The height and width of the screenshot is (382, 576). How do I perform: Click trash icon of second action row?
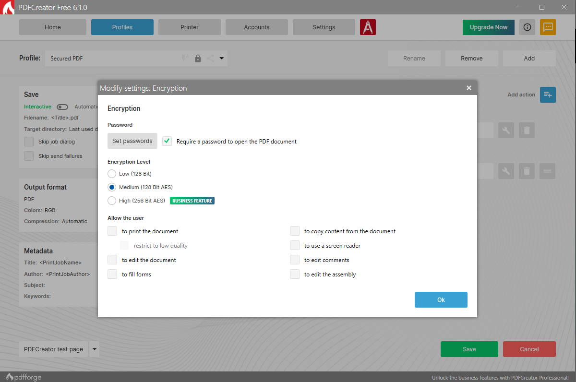coord(527,171)
